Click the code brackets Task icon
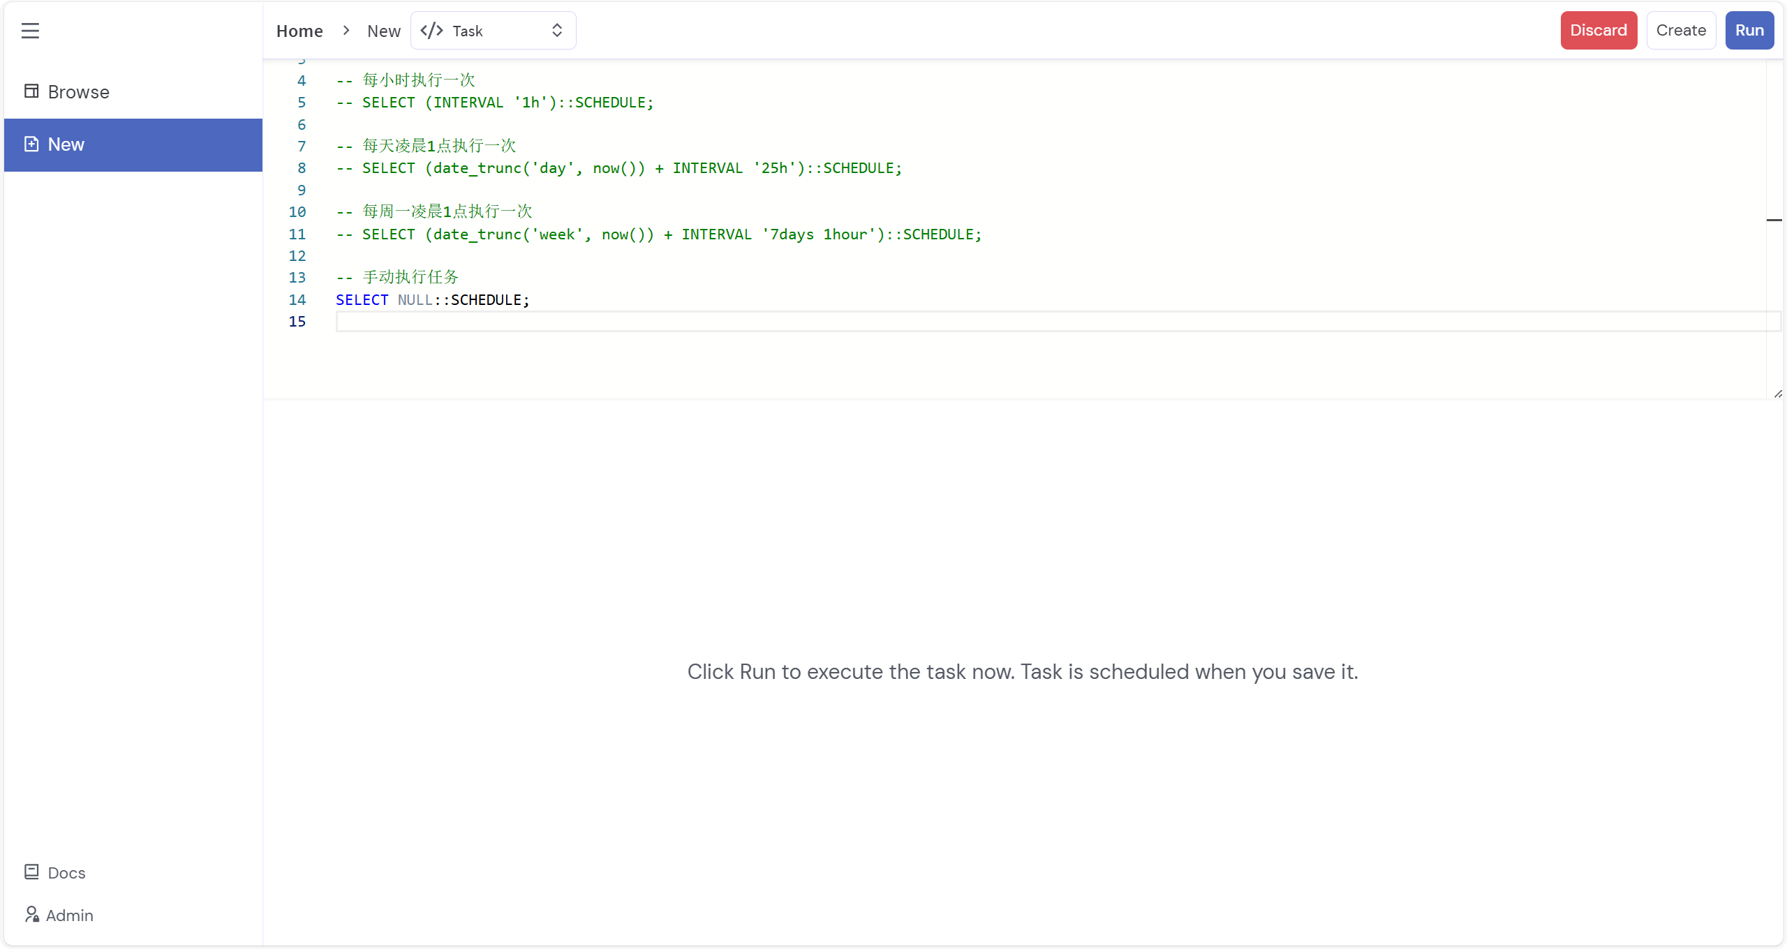The width and height of the screenshot is (1787, 949). click(x=431, y=31)
